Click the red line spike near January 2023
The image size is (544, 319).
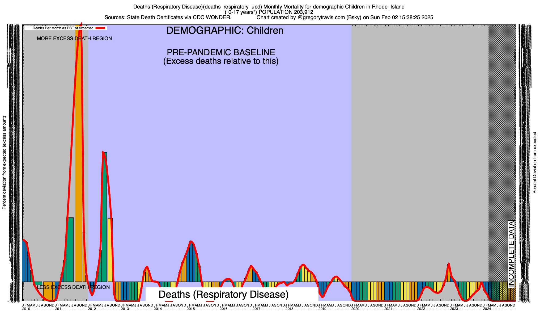tap(449, 264)
